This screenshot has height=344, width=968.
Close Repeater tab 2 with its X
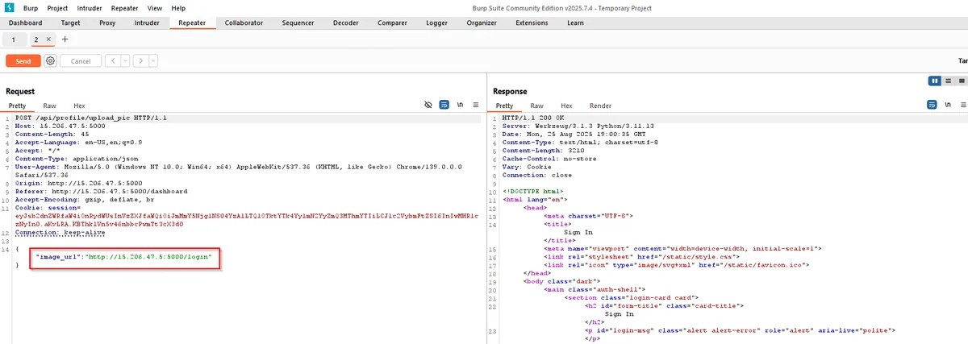point(48,39)
